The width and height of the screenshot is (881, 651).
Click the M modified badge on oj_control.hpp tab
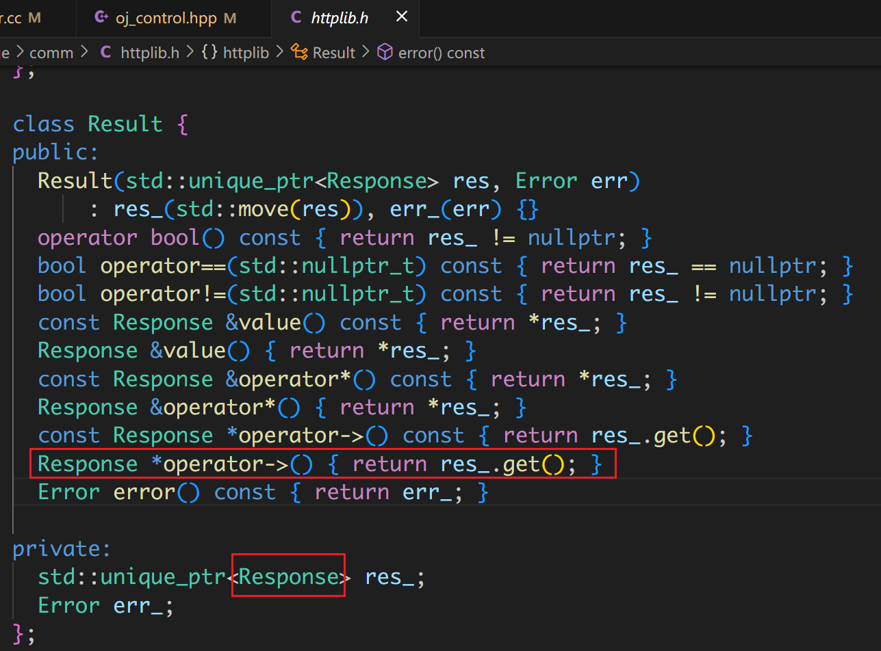230,18
